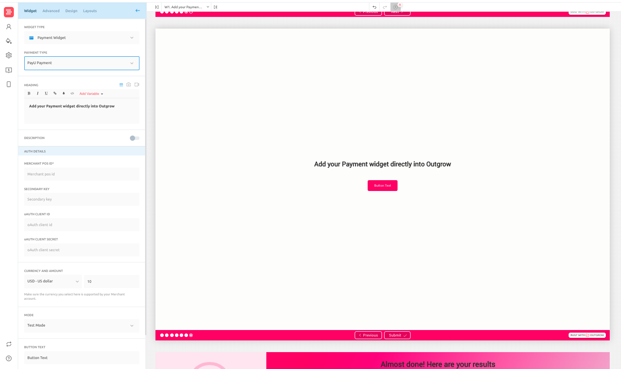This screenshot has width=621, height=369.
Task: Switch heading editor to code view
Action: click(x=72, y=94)
